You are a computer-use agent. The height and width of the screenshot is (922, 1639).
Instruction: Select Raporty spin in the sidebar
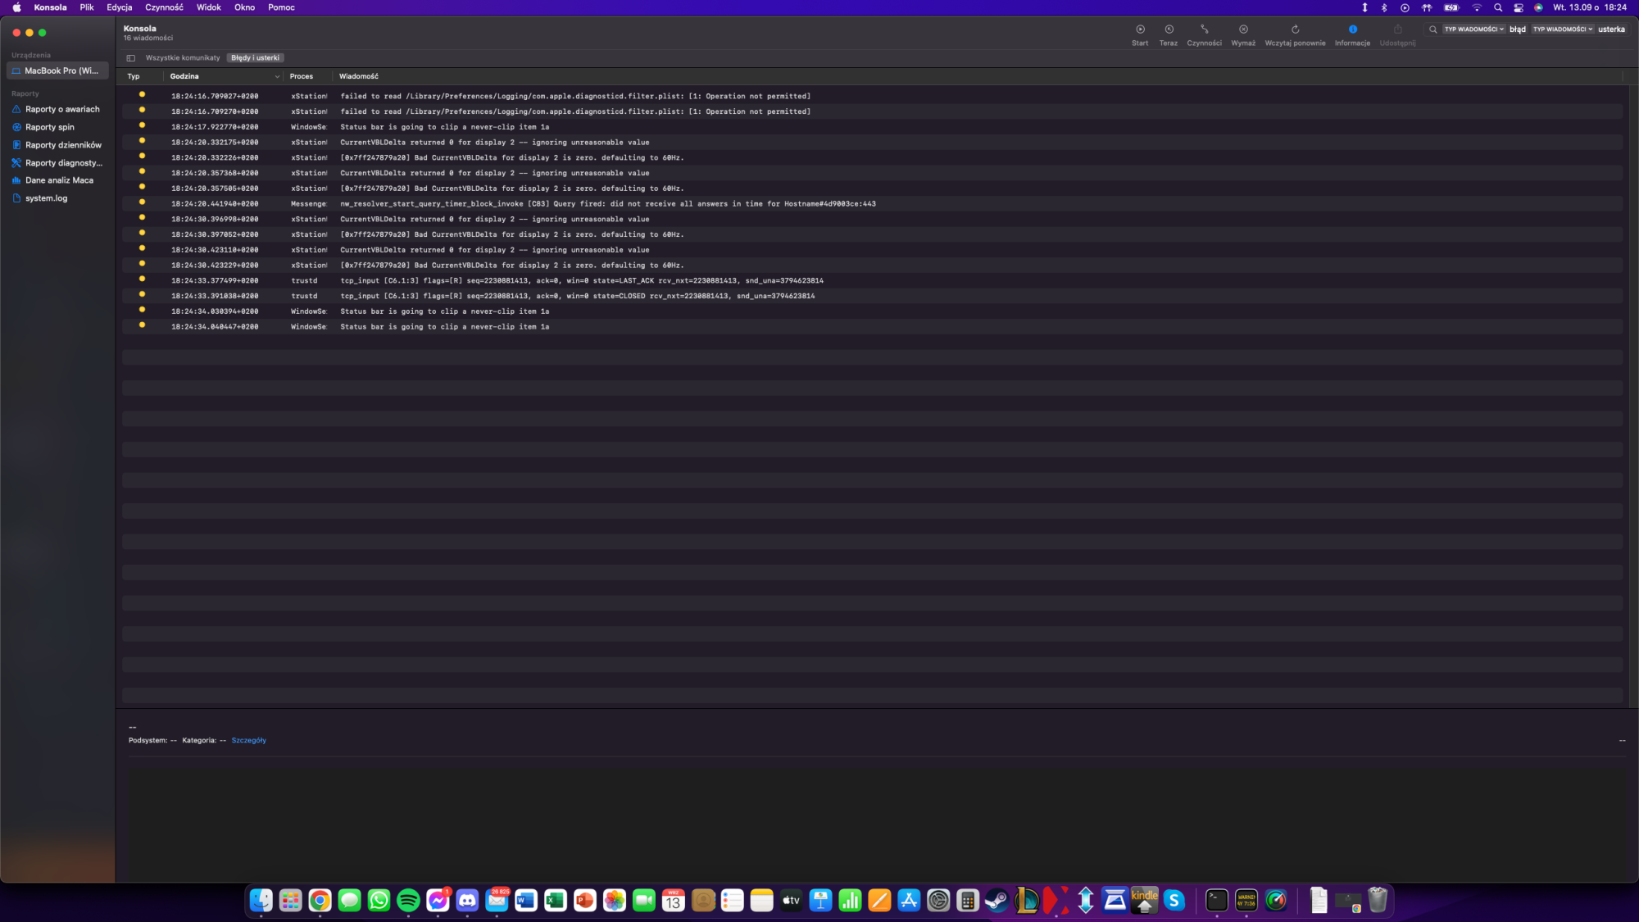pyautogui.click(x=49, y=127)
